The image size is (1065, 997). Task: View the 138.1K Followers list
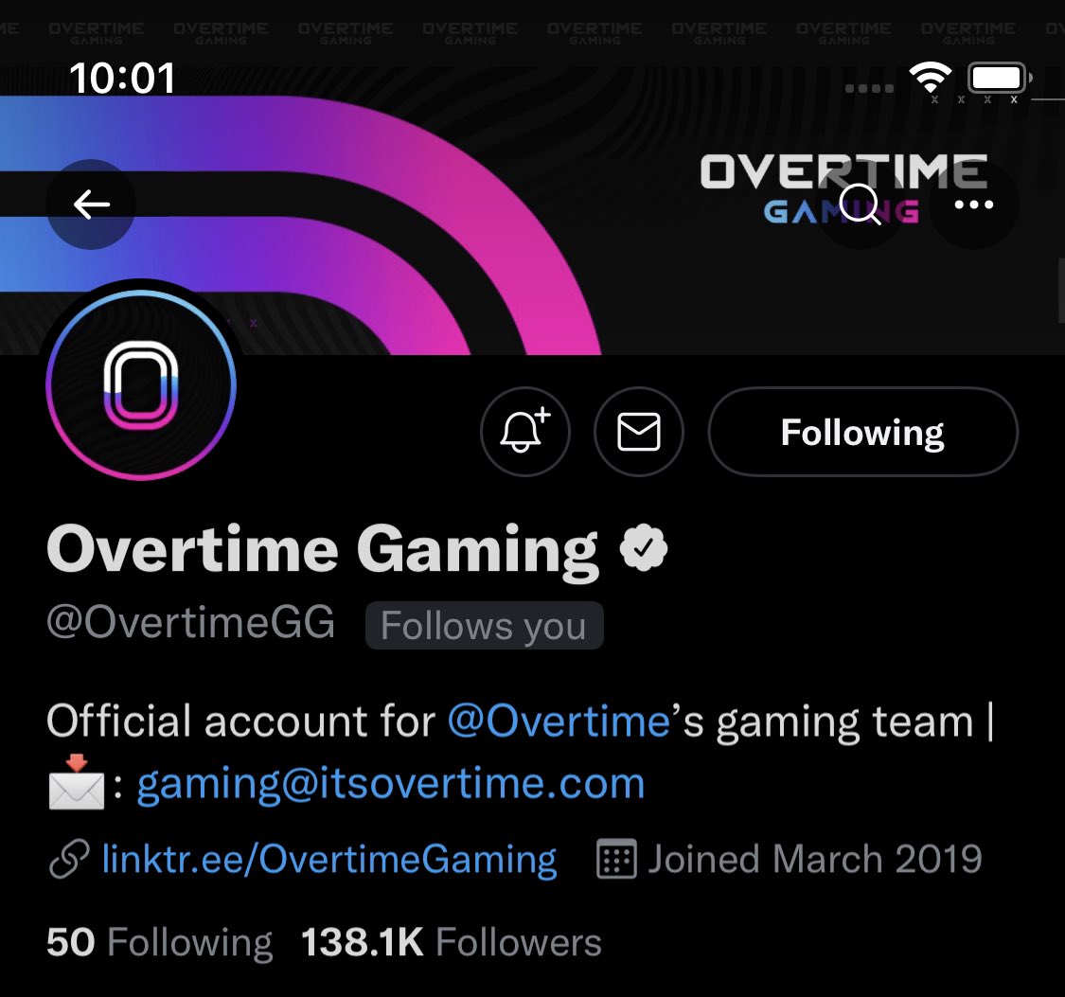(x=451, y=943)
